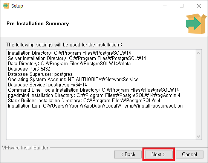Click the 'Pre Installation Summary' heading
Image resolution: width=208 pixels, height=163 pixels.
click(x=38, y=24)
